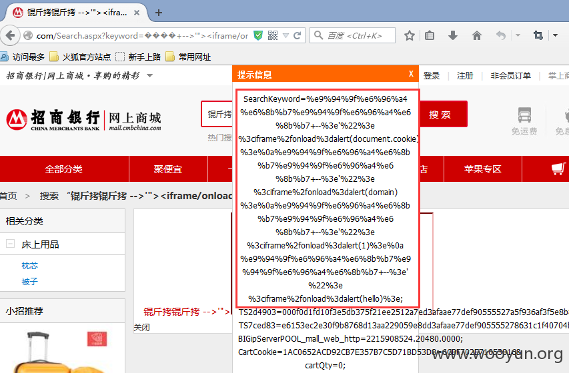Click the green shield security icon
Viewport: 569px width, 373px height.
coord(258,35)
